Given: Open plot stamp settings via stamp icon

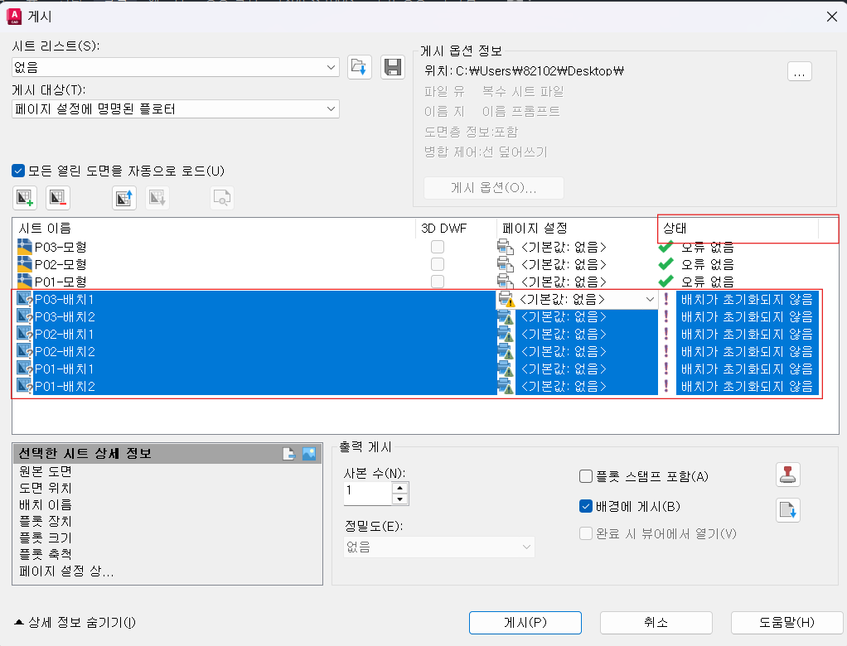Looking at the screenshot, I should tap(787, 475).
